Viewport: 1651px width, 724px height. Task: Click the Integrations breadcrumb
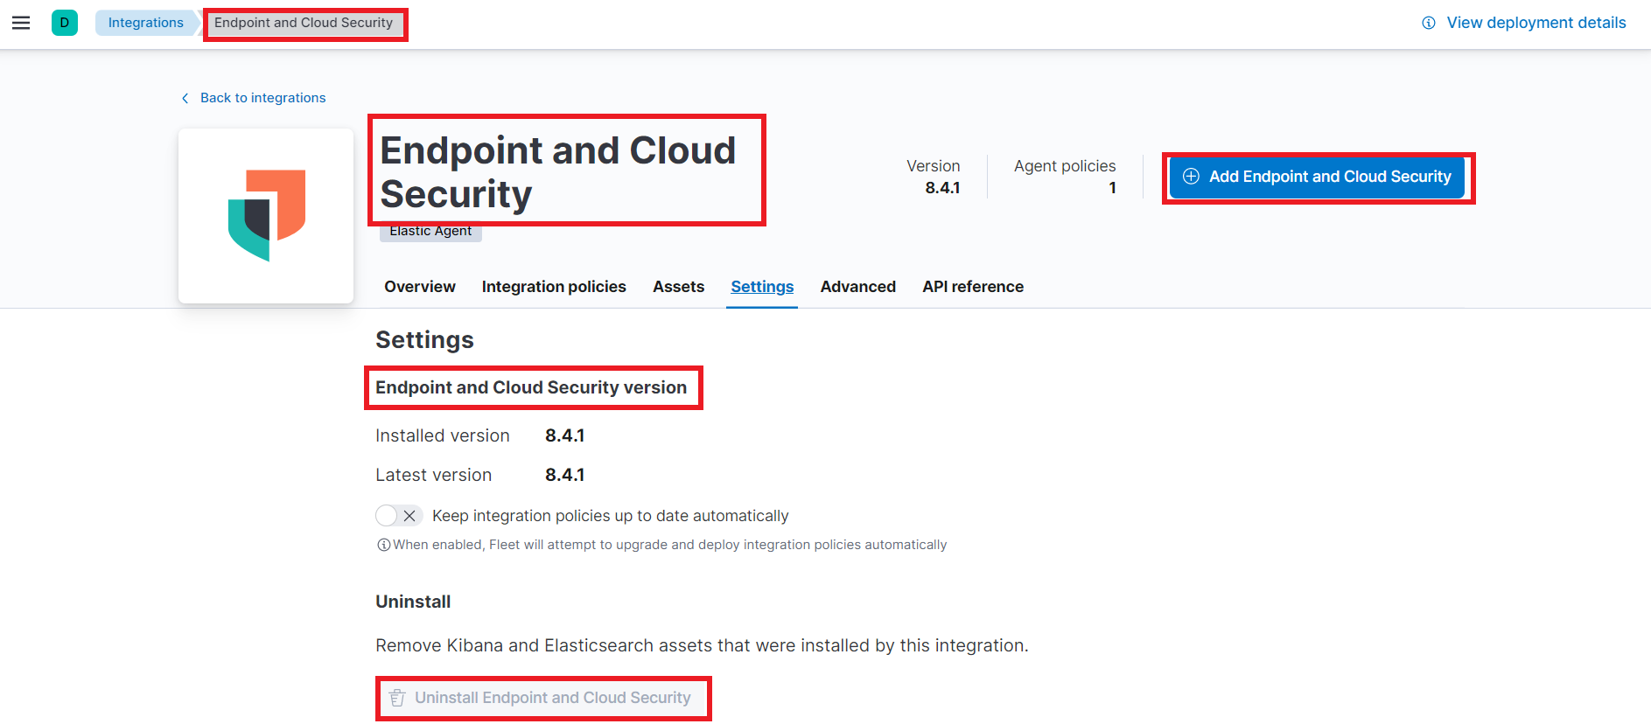point(146,23)
